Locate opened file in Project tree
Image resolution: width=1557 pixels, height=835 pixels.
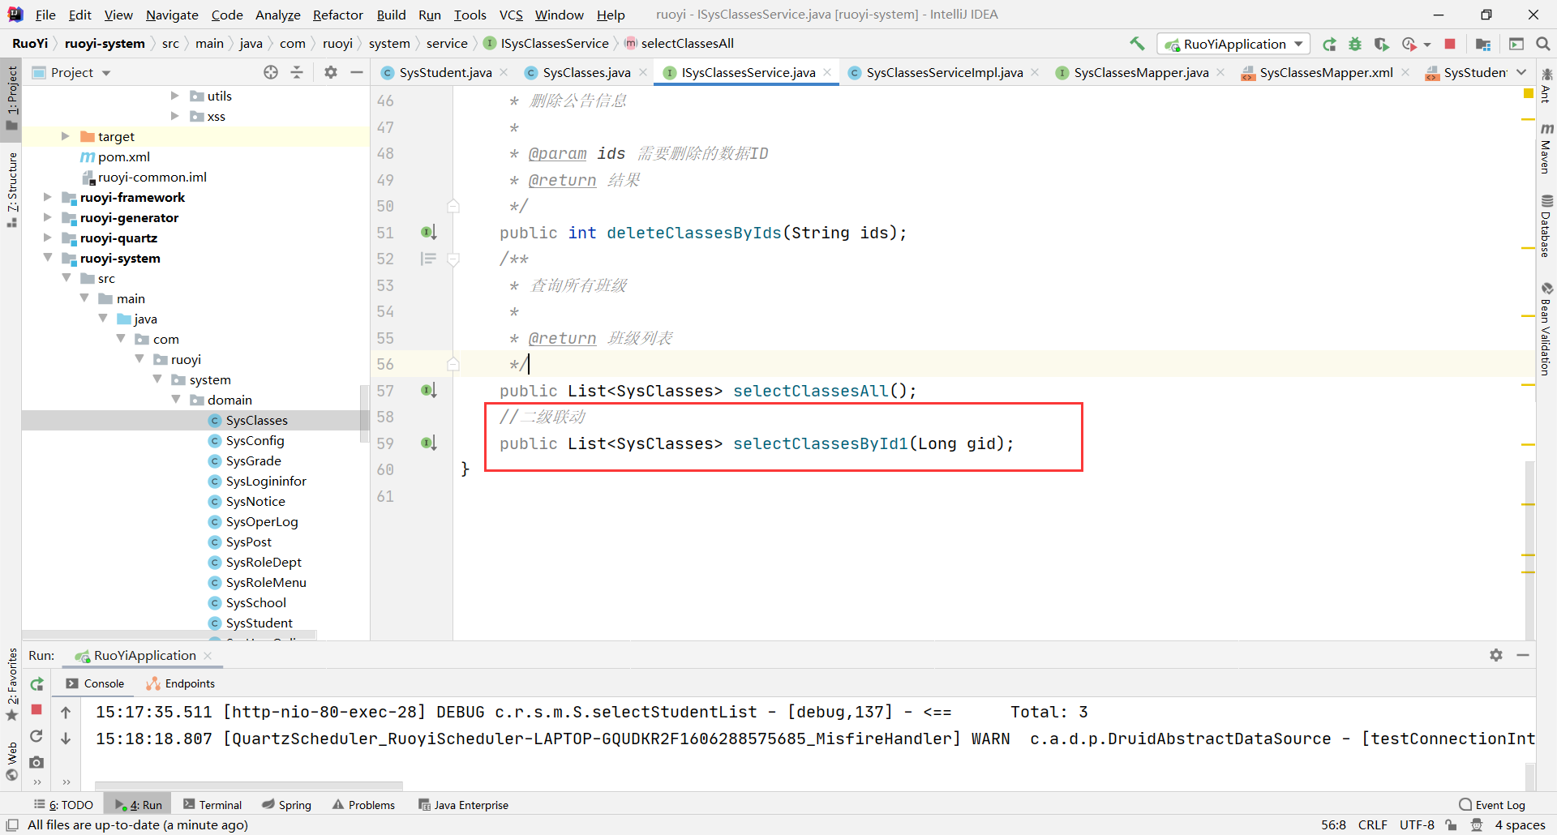pos(271,72)
